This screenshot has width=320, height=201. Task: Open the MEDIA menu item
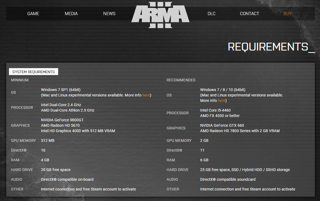[x=71, y=14]
